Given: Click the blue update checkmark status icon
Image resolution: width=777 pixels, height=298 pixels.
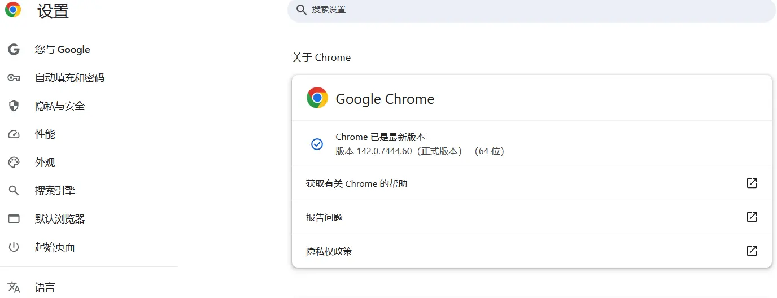Looking at the screenshot, I should coord(317,144).
